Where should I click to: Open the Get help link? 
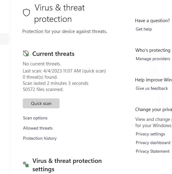pos(144,29)
